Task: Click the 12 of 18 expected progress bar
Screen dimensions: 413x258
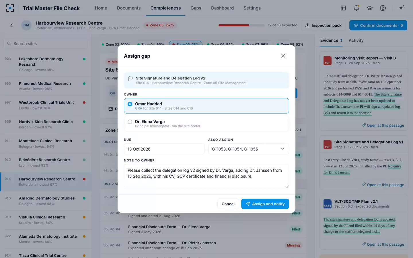Action: click(x=241, y=25)
